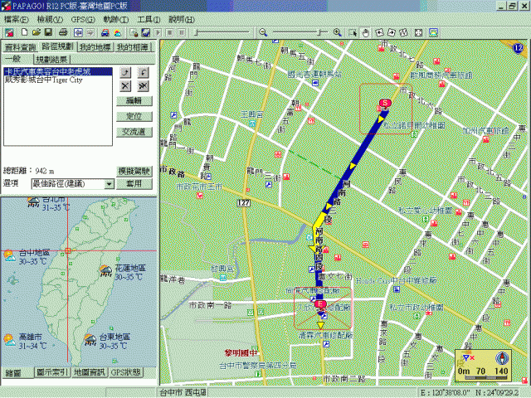531x398 pixels.
Task: Click the 定位 button
Action: [x=134, y=116]
